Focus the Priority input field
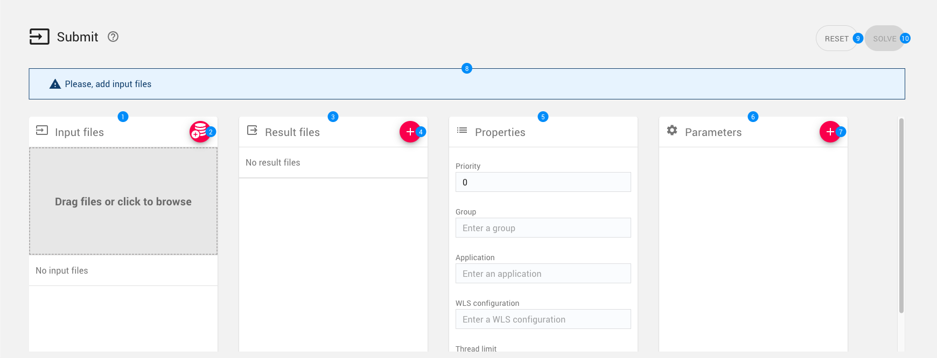The image size is (937, 358). pos(543,182)
